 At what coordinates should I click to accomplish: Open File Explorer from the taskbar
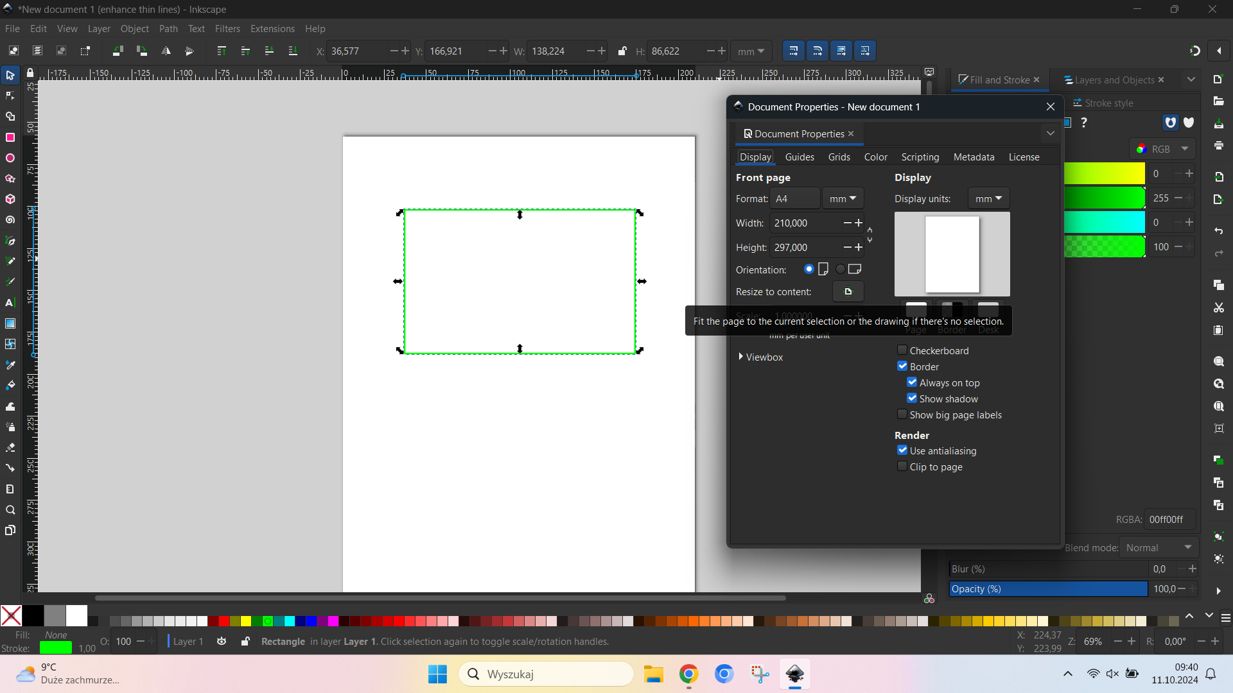[x=653, y=674]
